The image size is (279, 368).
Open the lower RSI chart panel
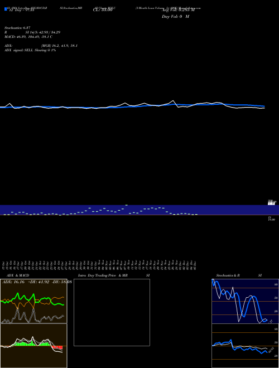pos(245,346)
